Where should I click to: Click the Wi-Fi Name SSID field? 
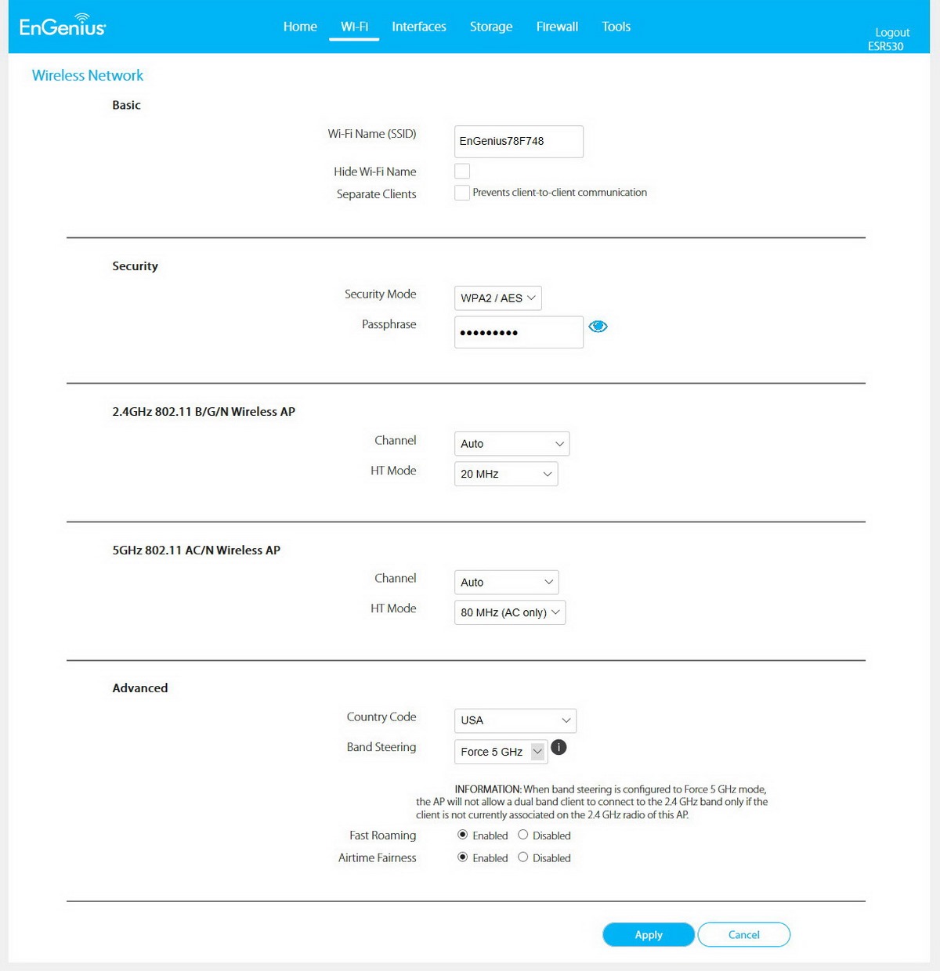pyautogui.click(x=519, y=142)
